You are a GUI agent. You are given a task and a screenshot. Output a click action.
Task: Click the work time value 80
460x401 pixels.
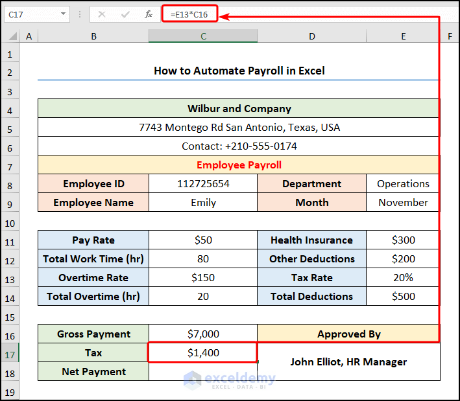(203, 258)
